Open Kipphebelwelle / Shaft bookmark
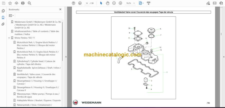The image size is (225, 108). point(39,69)
